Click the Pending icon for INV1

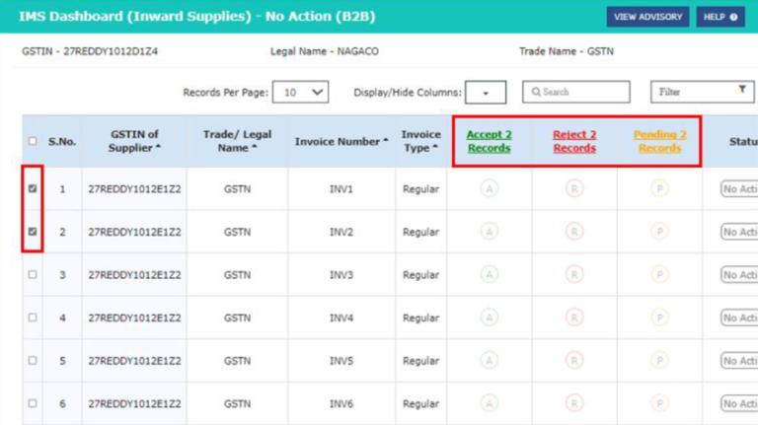pyautogui.click(x=659, y=188)
